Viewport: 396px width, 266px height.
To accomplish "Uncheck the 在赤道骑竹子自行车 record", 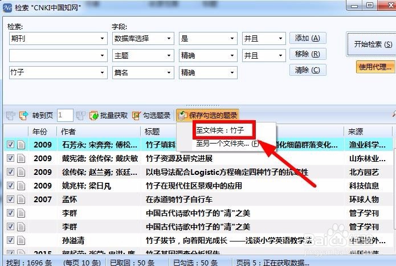I will click(x=10, y=199).
